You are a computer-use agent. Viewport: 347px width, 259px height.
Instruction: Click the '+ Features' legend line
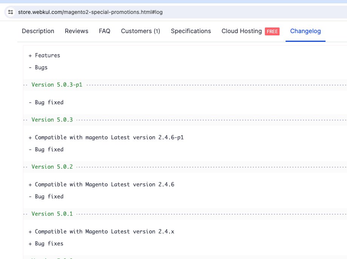point(44,55)
